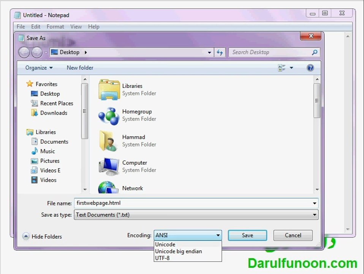The image size is (364, 274).
Task: Click Recent Places text in navigation pane
Action: tap(57, 103)
